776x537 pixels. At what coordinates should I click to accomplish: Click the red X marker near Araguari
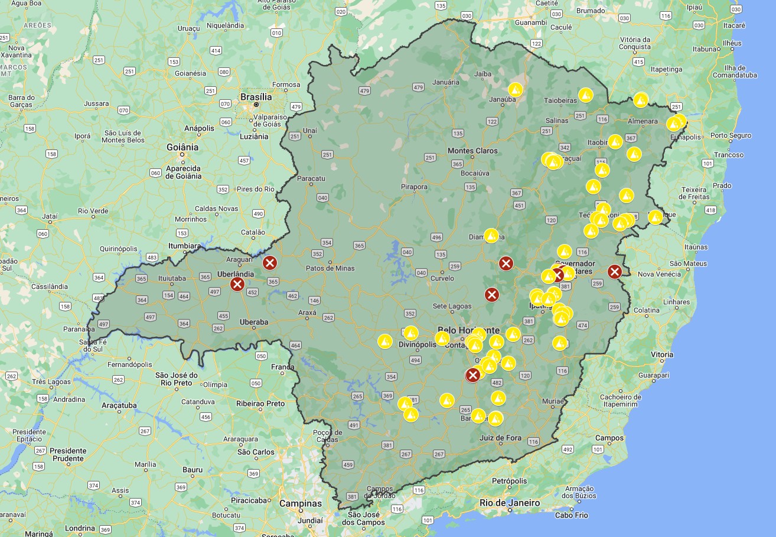tap(270, 263)
